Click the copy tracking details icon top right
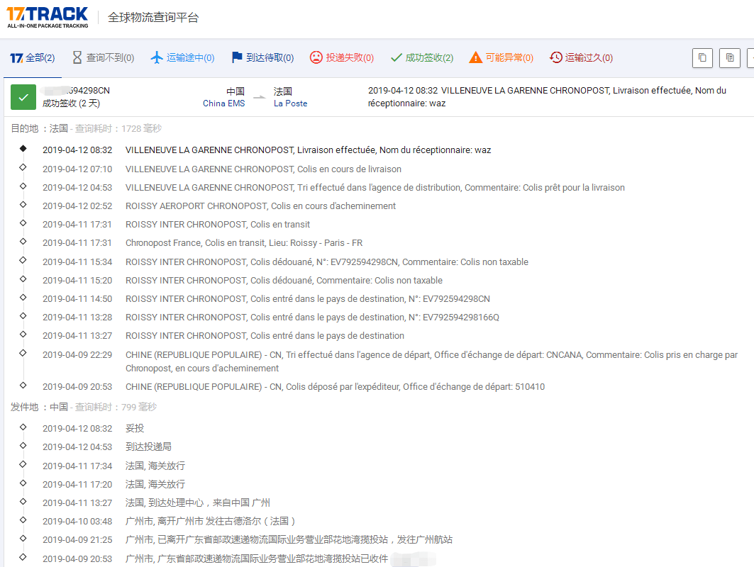 click(x=730, y=57)
